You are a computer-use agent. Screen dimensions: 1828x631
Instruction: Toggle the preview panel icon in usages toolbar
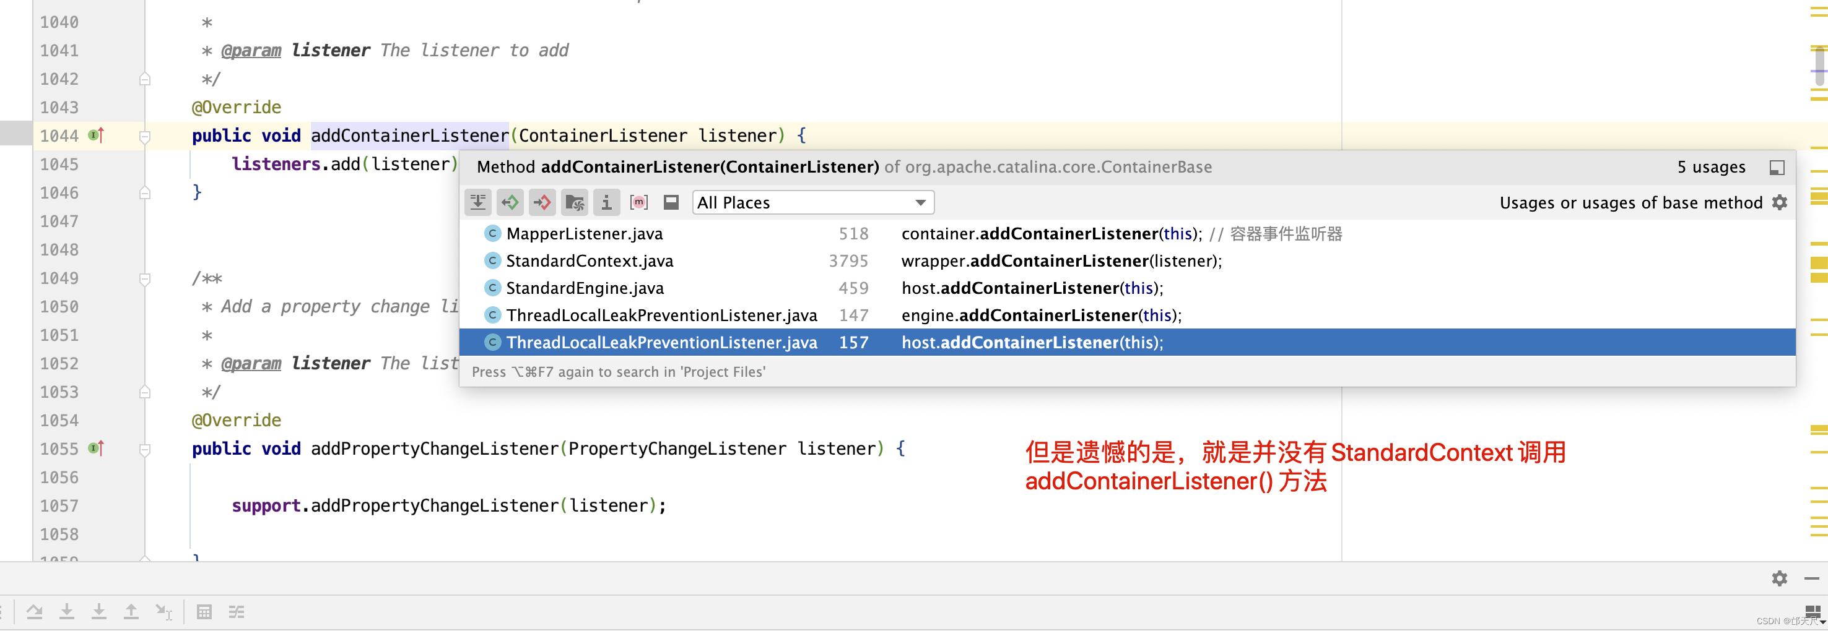coord(671,203)
